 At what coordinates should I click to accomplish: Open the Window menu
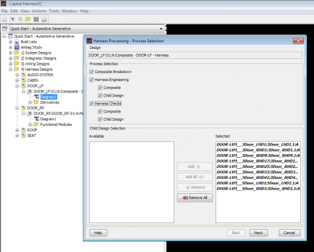tap(69, 11)
